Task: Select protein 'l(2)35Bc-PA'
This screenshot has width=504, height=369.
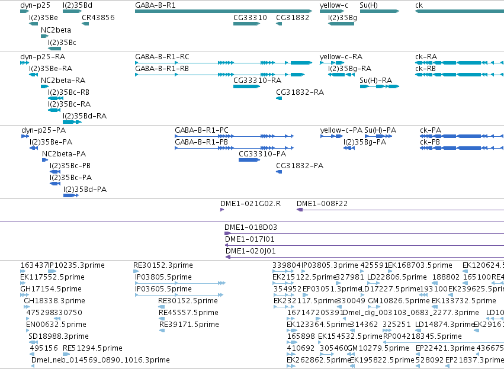Action: 70,178
